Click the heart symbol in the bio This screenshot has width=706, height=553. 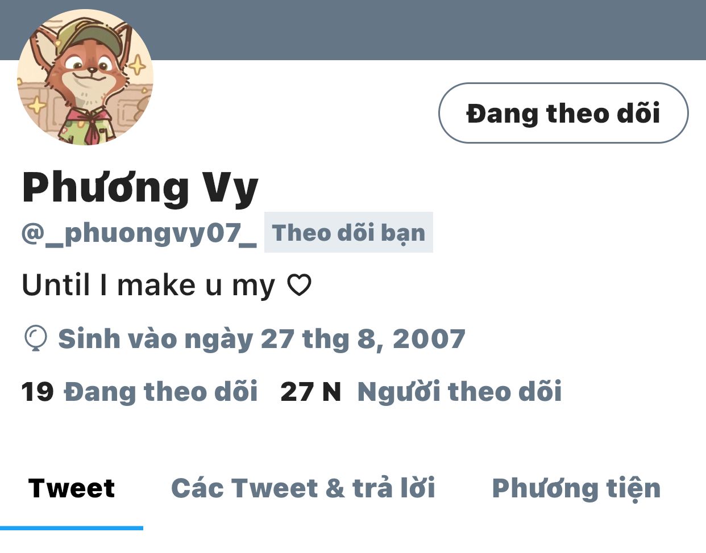click(299, 285)
